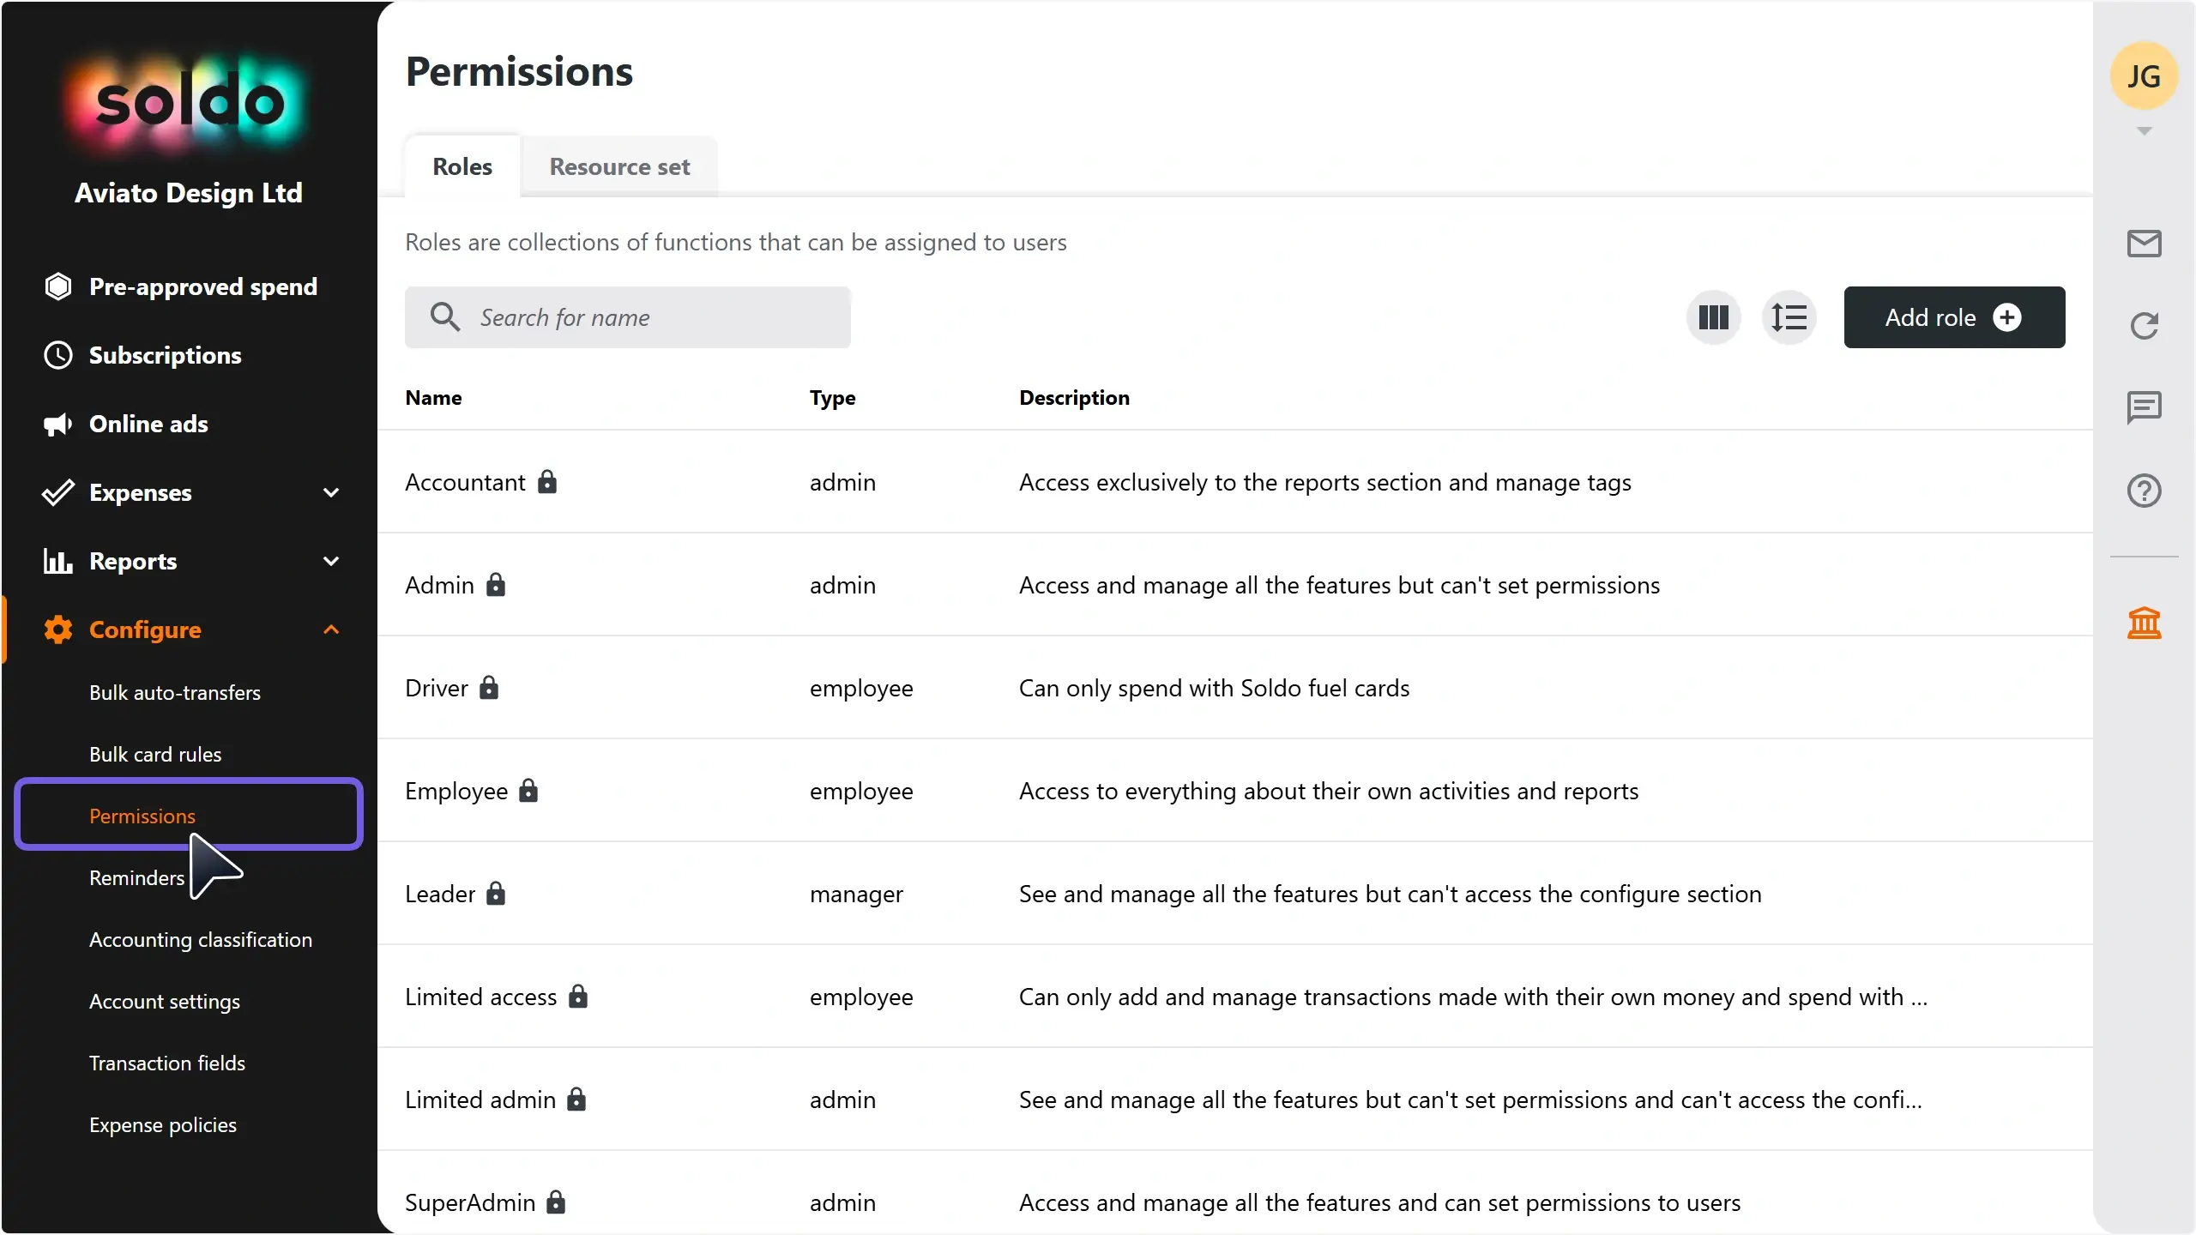Switch to the Roles tab
2196x1235 pixels.
pos(462,166)
